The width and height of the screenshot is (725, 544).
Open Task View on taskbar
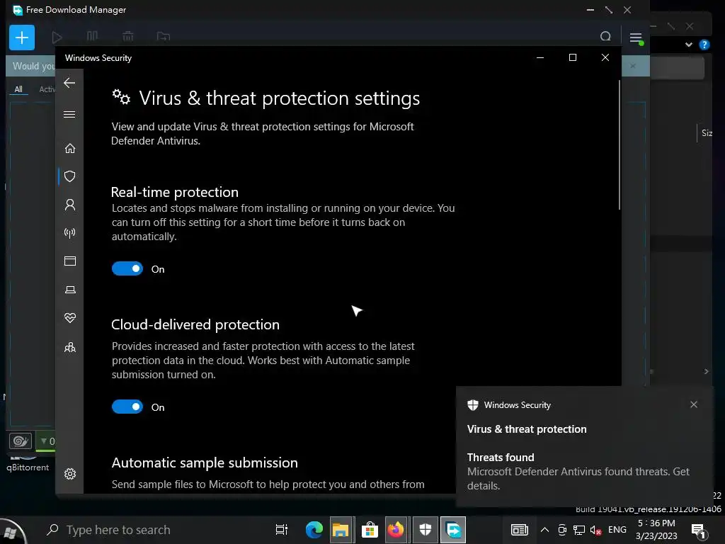(x=281, y=530)
